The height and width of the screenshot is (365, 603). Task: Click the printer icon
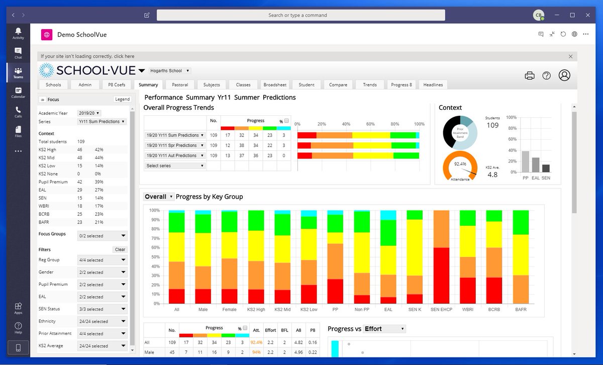pos(530,76)
